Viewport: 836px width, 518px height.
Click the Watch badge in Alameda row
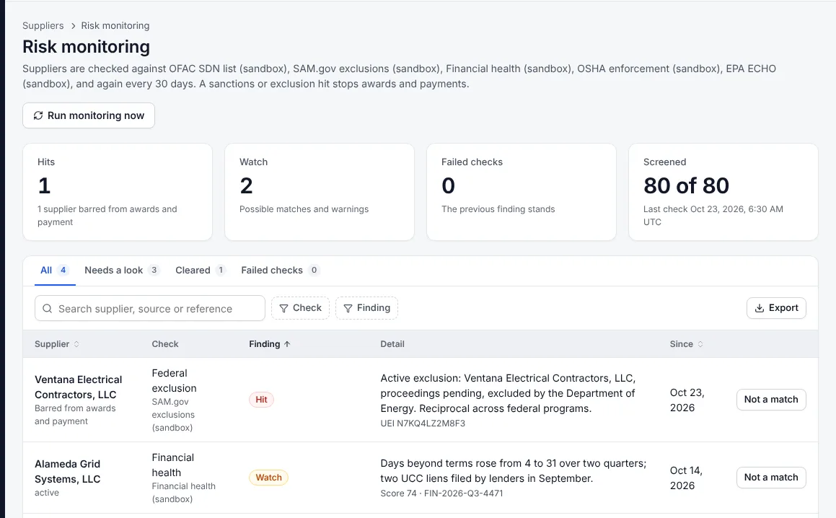click(x=269, y=478)
